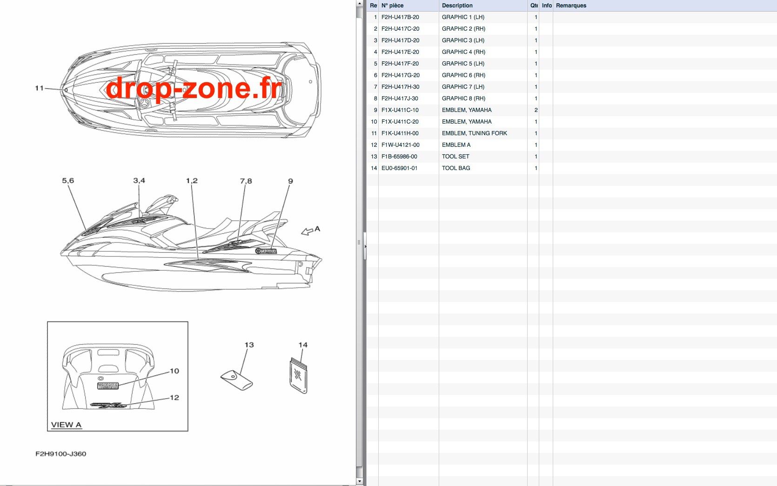This screenshot has width=777, height=486.
Task: Click the Qte column header
Action: (x=533, y=6)
